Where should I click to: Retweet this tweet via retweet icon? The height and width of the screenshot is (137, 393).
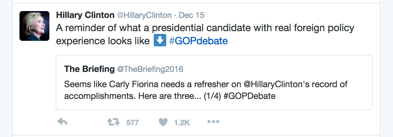click(x=113, y=122)
